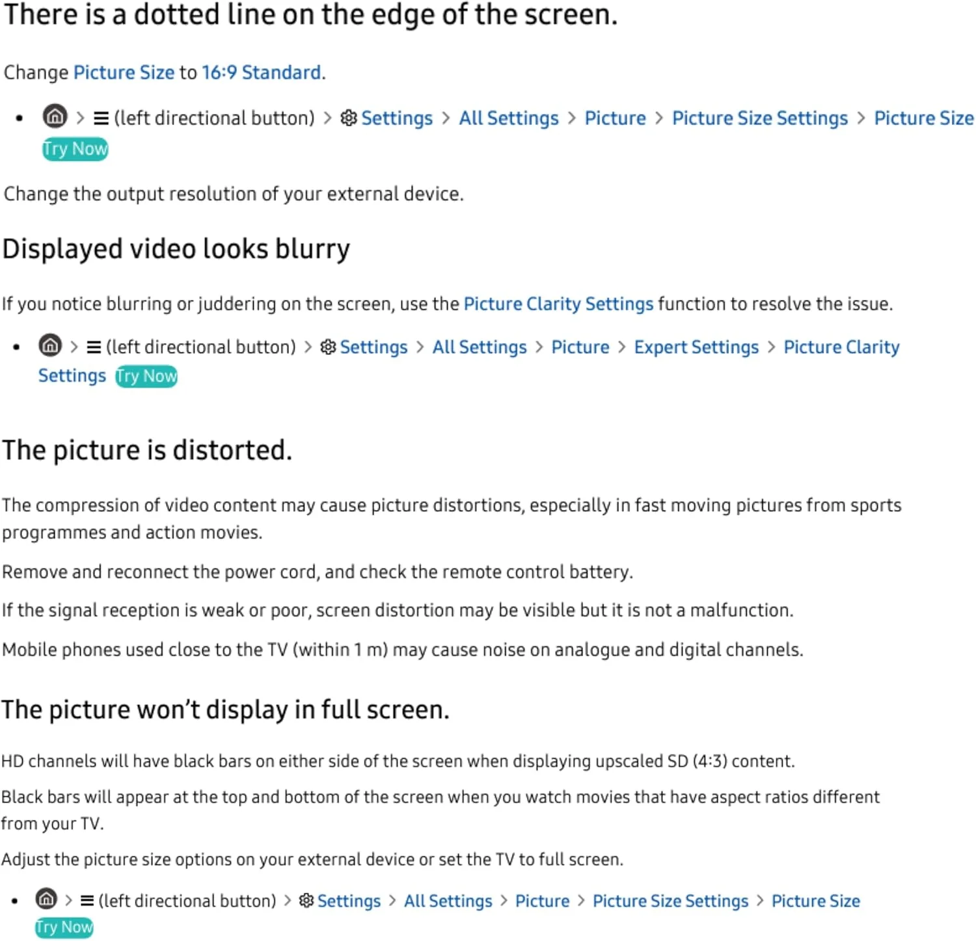Viewport: 976px width, 941px height.
Task: Click the menu icon in the dotted line section
Action: (x=101, y=118)
